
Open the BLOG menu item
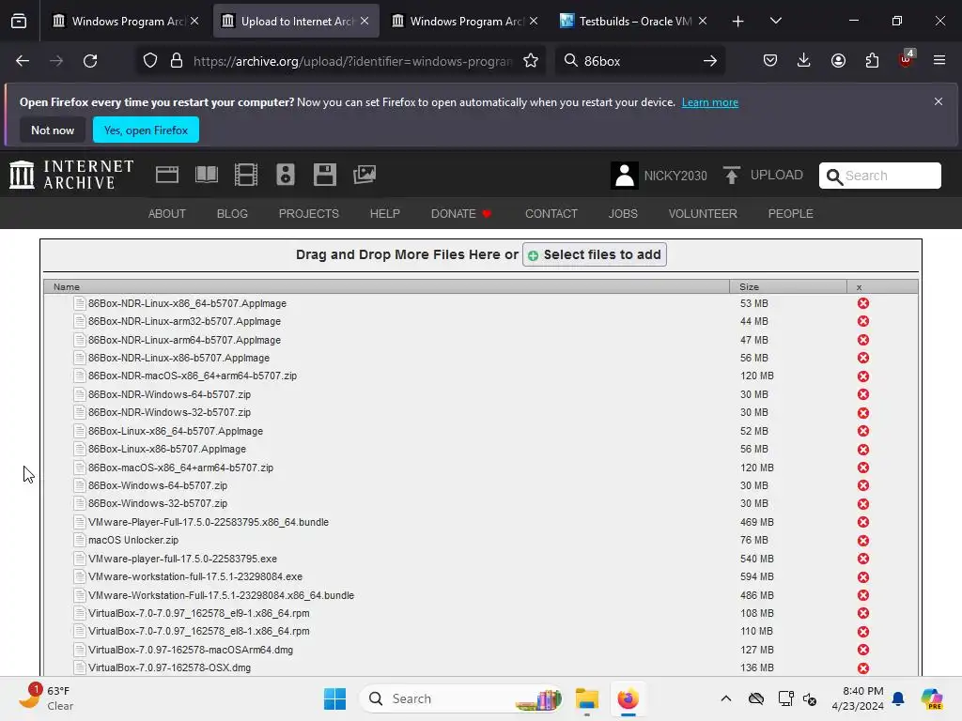tap(232, 214)
